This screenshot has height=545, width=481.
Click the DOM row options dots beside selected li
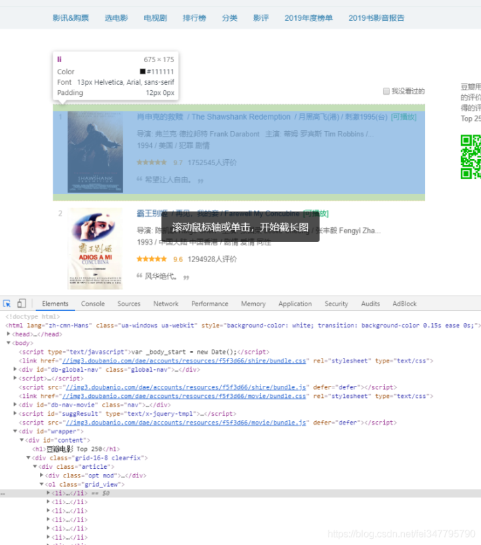3,494
